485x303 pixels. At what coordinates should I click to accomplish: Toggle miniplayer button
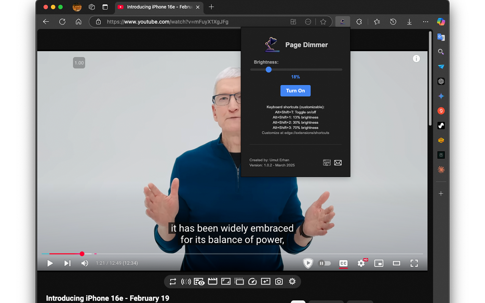click(x=379, y=263)
